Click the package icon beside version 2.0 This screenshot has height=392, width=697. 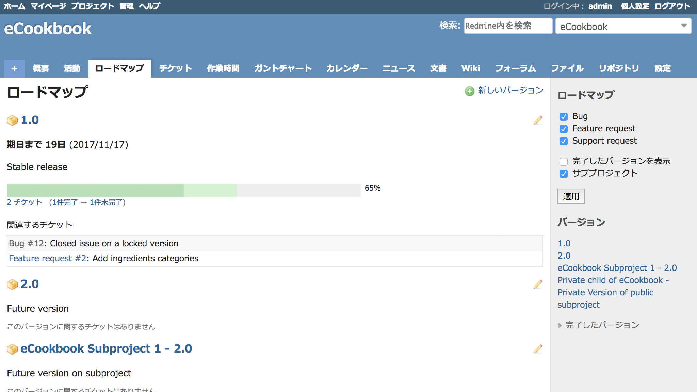tap(12, 284)
